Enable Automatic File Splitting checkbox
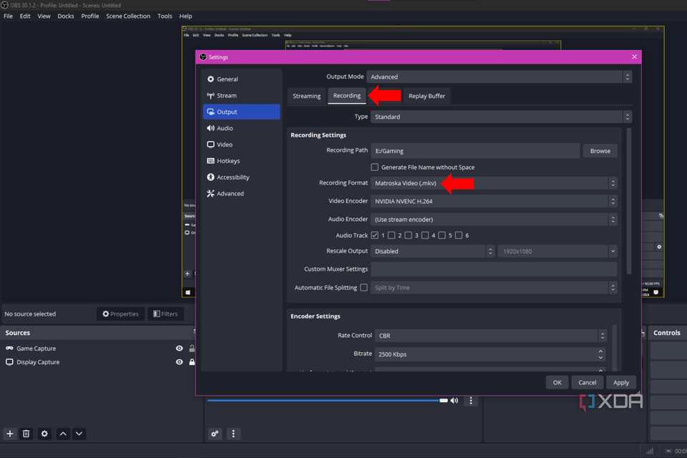 [364, 288]
